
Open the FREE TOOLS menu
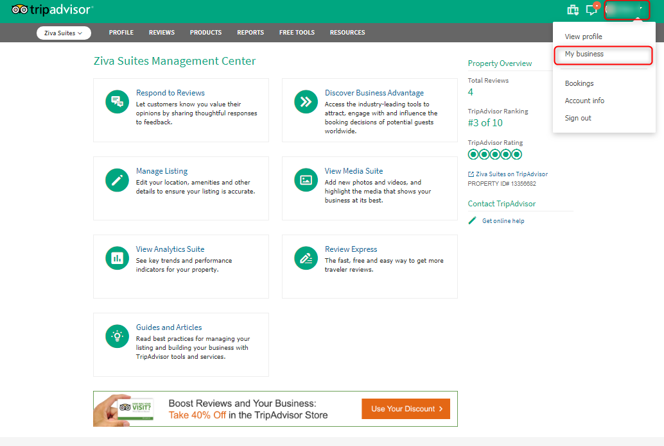click(x=297, y=33)
